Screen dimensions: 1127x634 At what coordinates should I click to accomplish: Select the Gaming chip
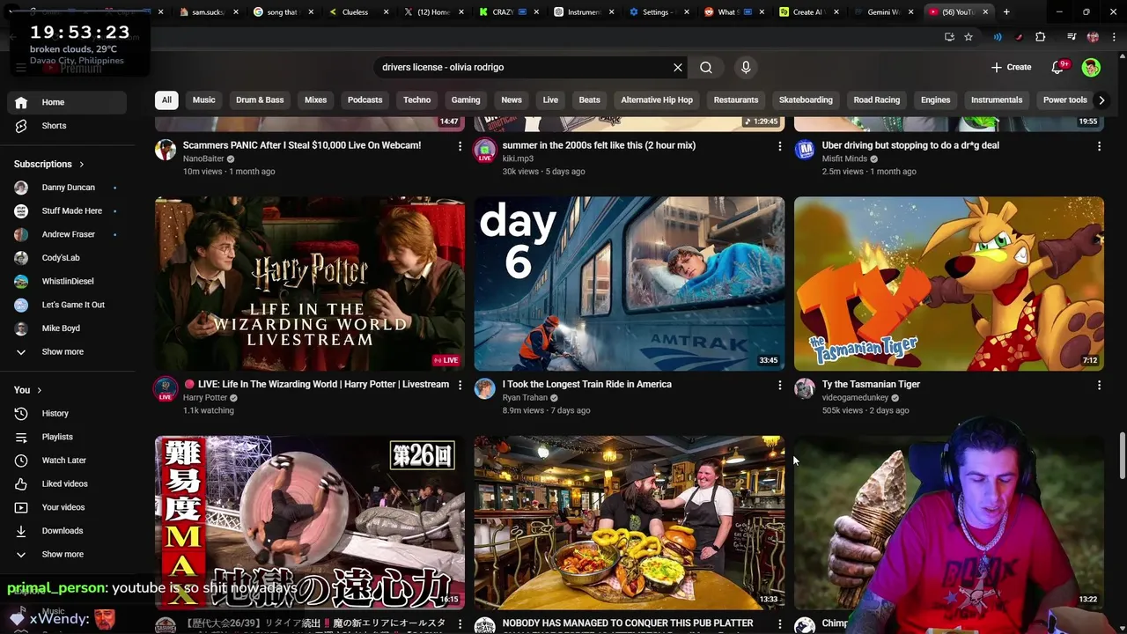coord(466,100)
